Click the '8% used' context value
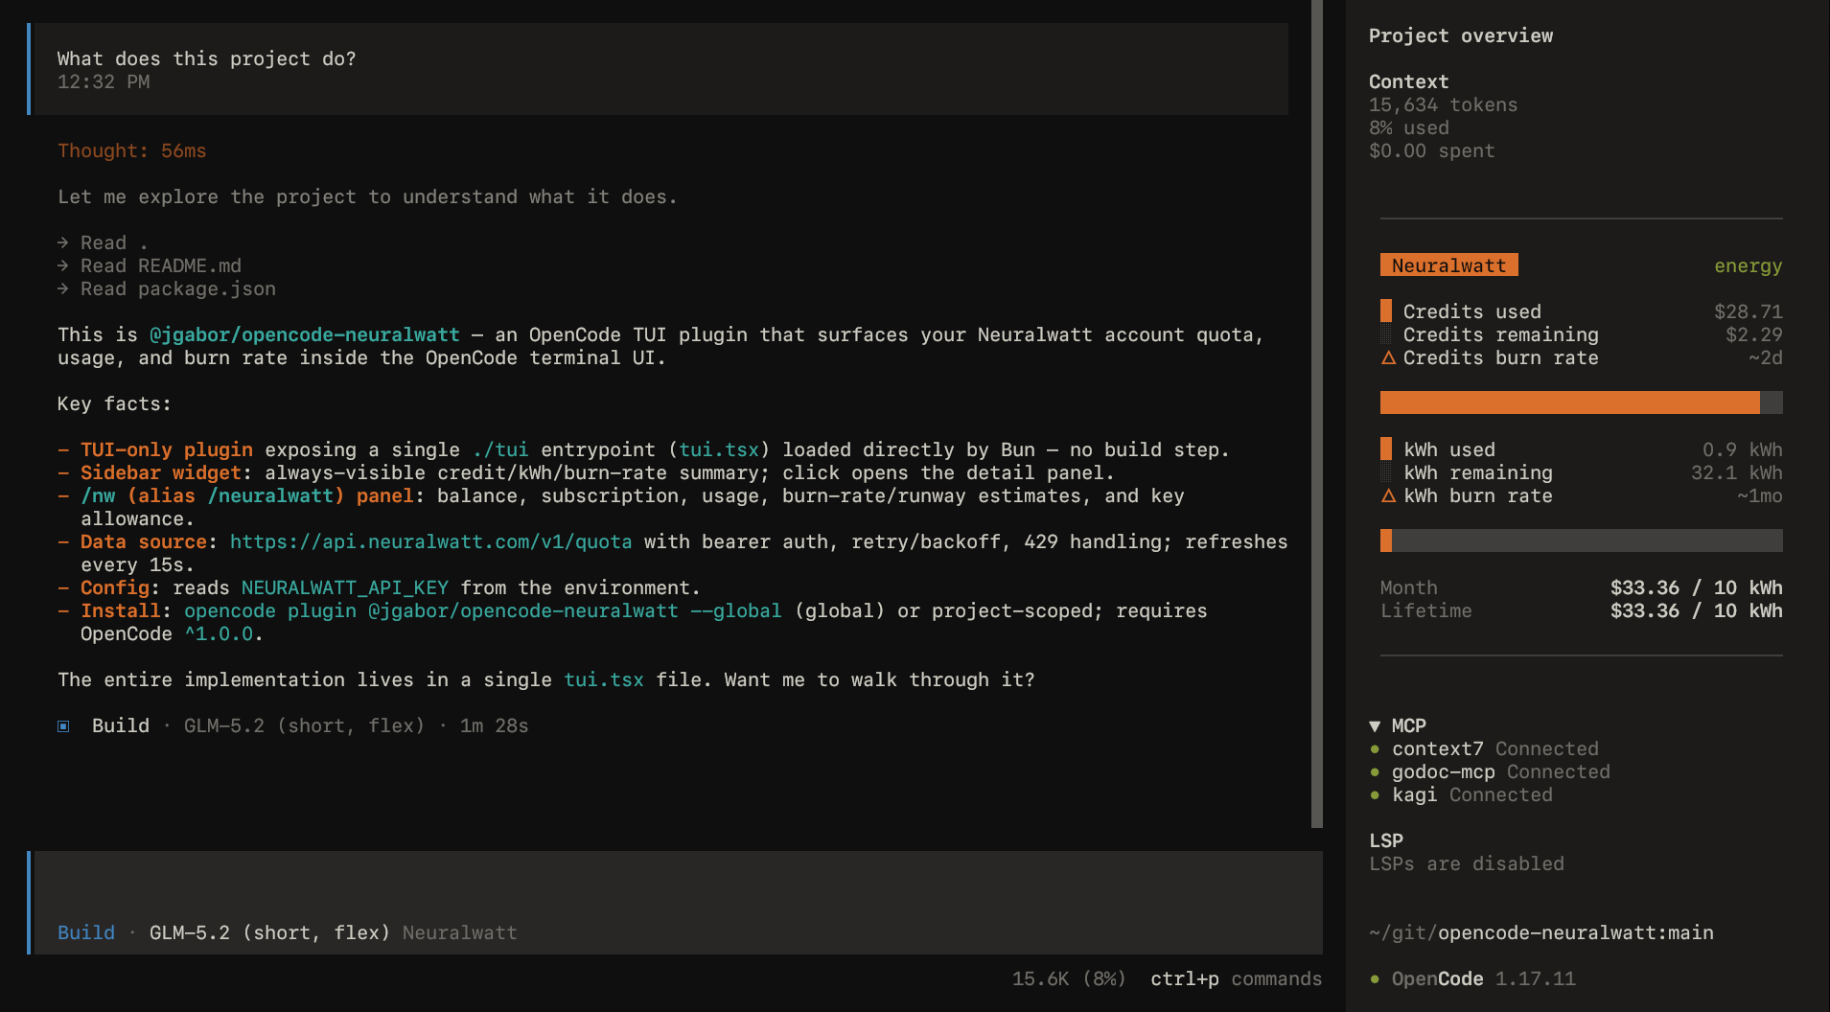The image size is (1830, 1012). (1409, 127)
